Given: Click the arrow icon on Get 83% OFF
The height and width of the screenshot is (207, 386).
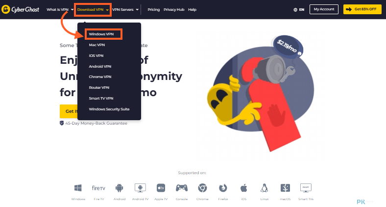Looking at the screenshot, I should pos(349,9).
